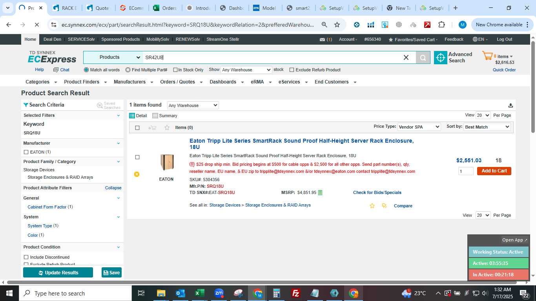Open Sort by Best Match dropdown
The width and height of the screenshot is (536, 301).
click(487, 127)
